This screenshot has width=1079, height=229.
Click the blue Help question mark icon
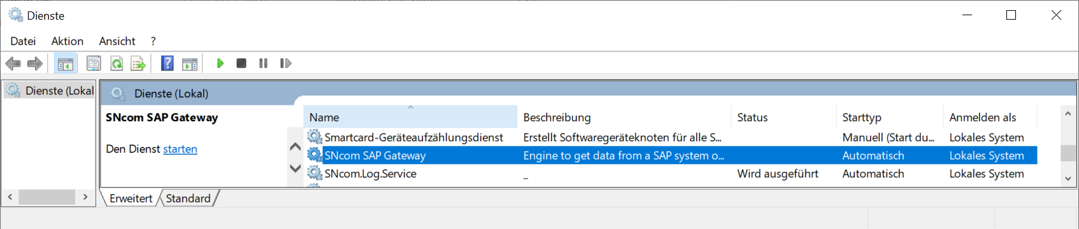(168, 63)
